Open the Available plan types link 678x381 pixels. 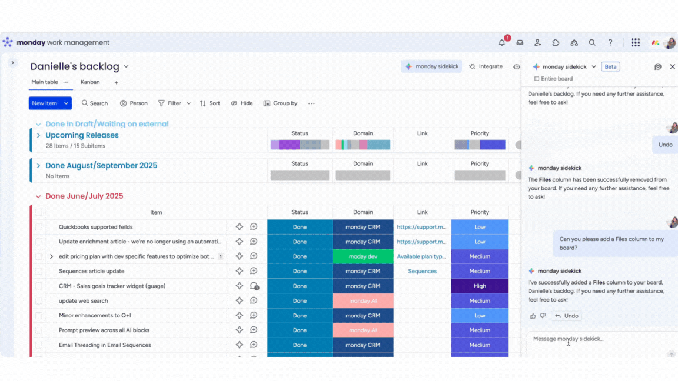click(421, 256)
